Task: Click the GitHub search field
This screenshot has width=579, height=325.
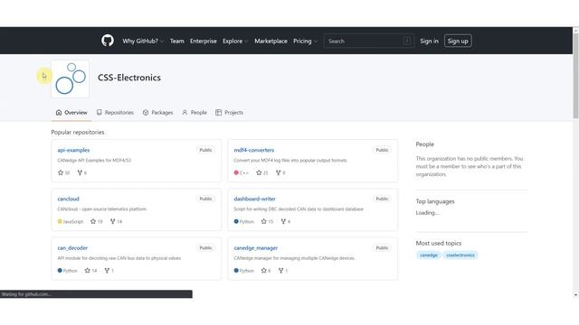Action: pos(369,41)
